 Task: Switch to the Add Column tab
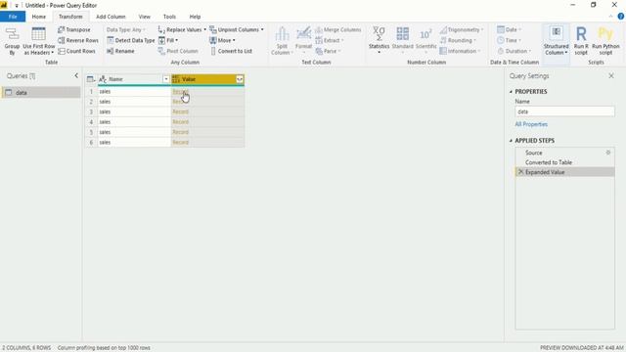(111, 17)
